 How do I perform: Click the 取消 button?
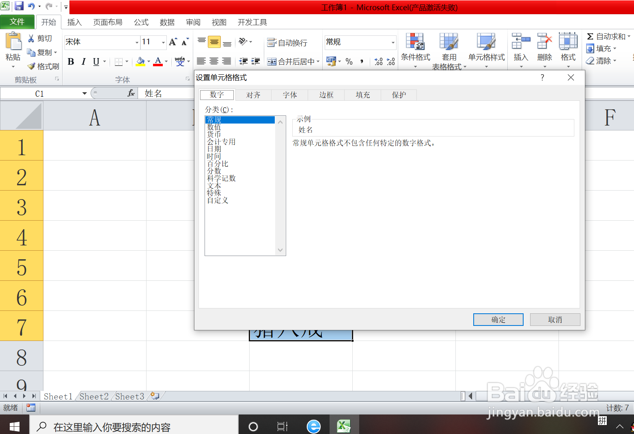(x=555, y=320)
